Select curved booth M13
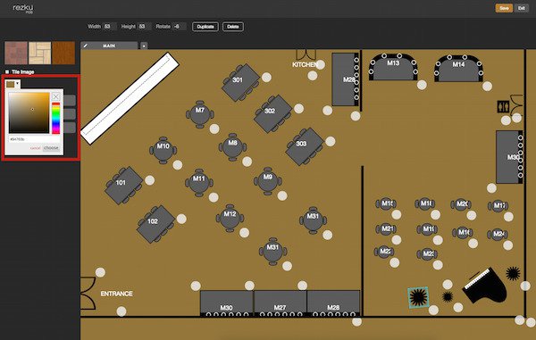 (393, 67)
